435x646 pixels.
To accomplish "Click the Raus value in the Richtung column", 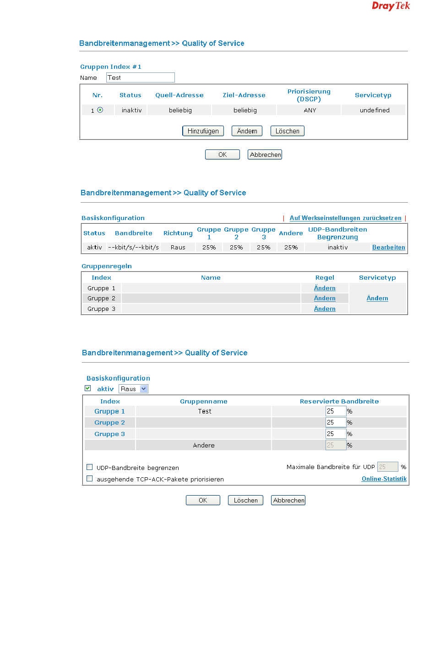I will pyautogui.click(x=178, y=247).
